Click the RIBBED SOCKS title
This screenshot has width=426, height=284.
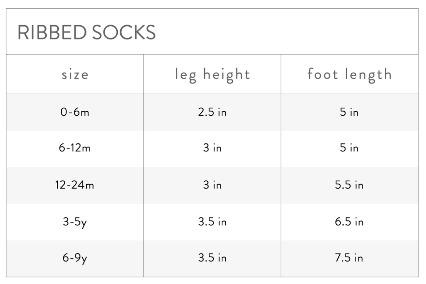point(87,33)
